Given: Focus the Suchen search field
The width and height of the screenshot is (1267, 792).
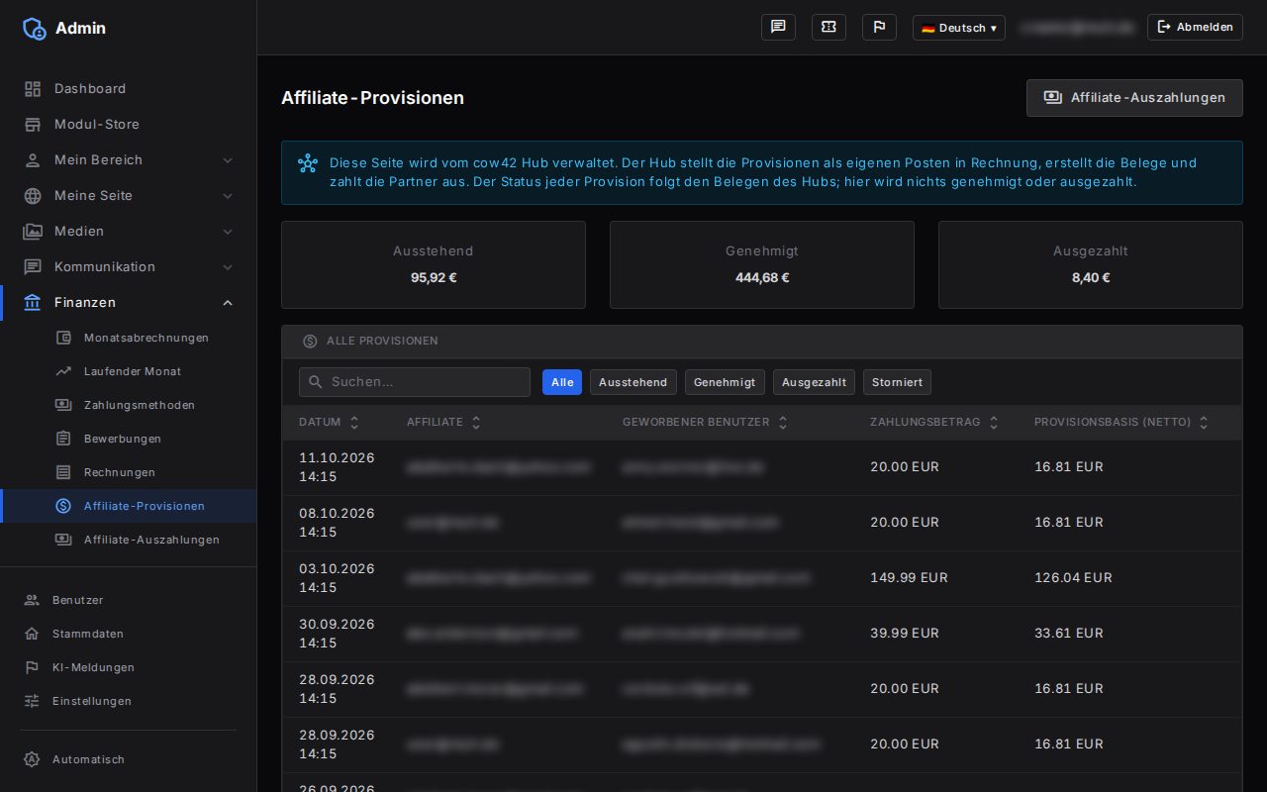Looking at the screenshot, I should [415, 382].
